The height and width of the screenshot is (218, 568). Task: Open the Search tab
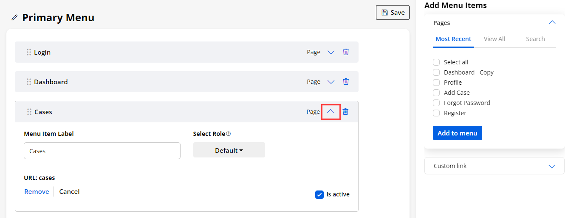535,39
